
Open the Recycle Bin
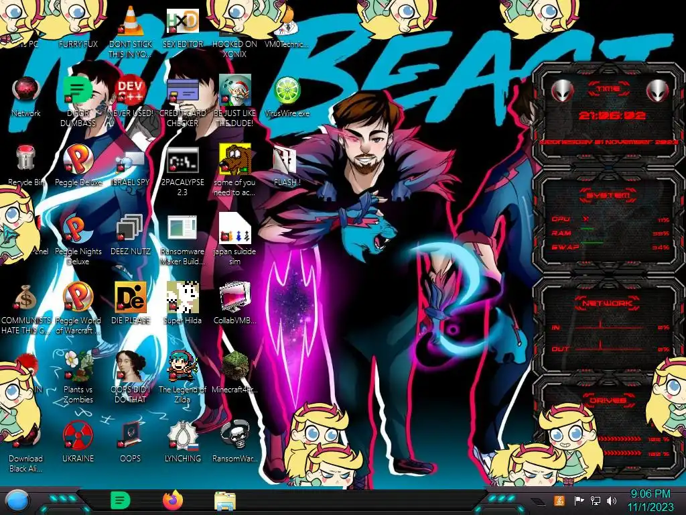point(26,166)
